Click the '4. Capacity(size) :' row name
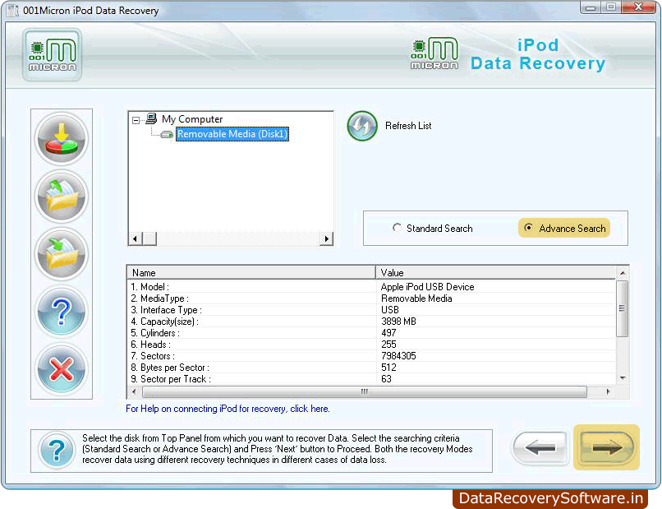Screen dimensions: 662x509 tap(164, 322)
